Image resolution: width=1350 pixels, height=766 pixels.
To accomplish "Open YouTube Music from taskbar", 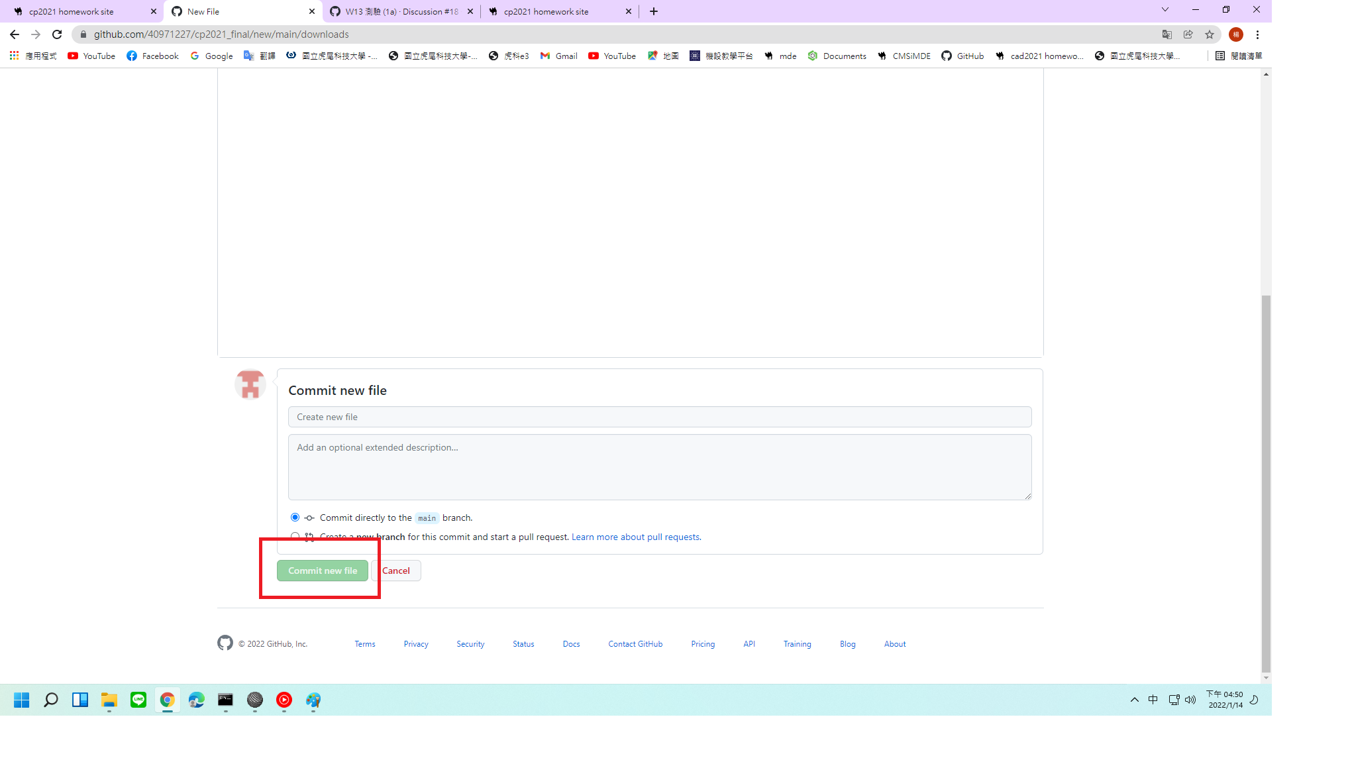I will (284, 700).
